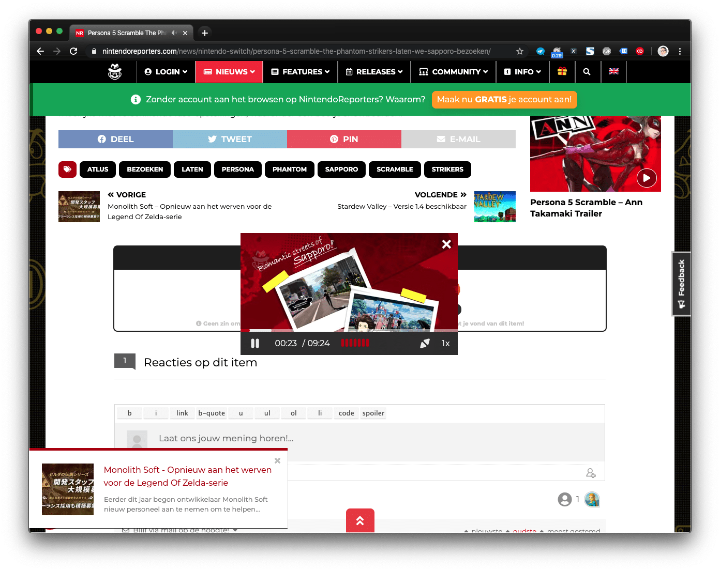720x571 pixels.
Task: Click the gift box icon in navbar
Action: pos(562,72)
